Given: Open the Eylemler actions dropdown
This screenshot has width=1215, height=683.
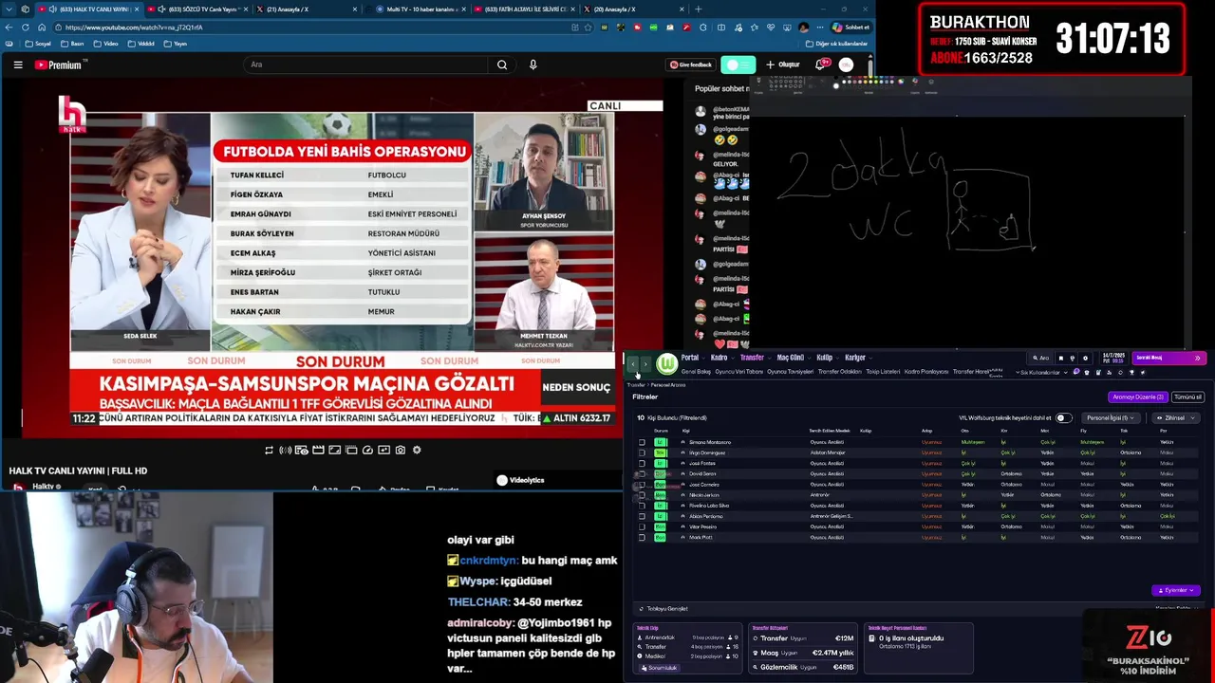Looking at the screenshot, I should pos(1175,590).
